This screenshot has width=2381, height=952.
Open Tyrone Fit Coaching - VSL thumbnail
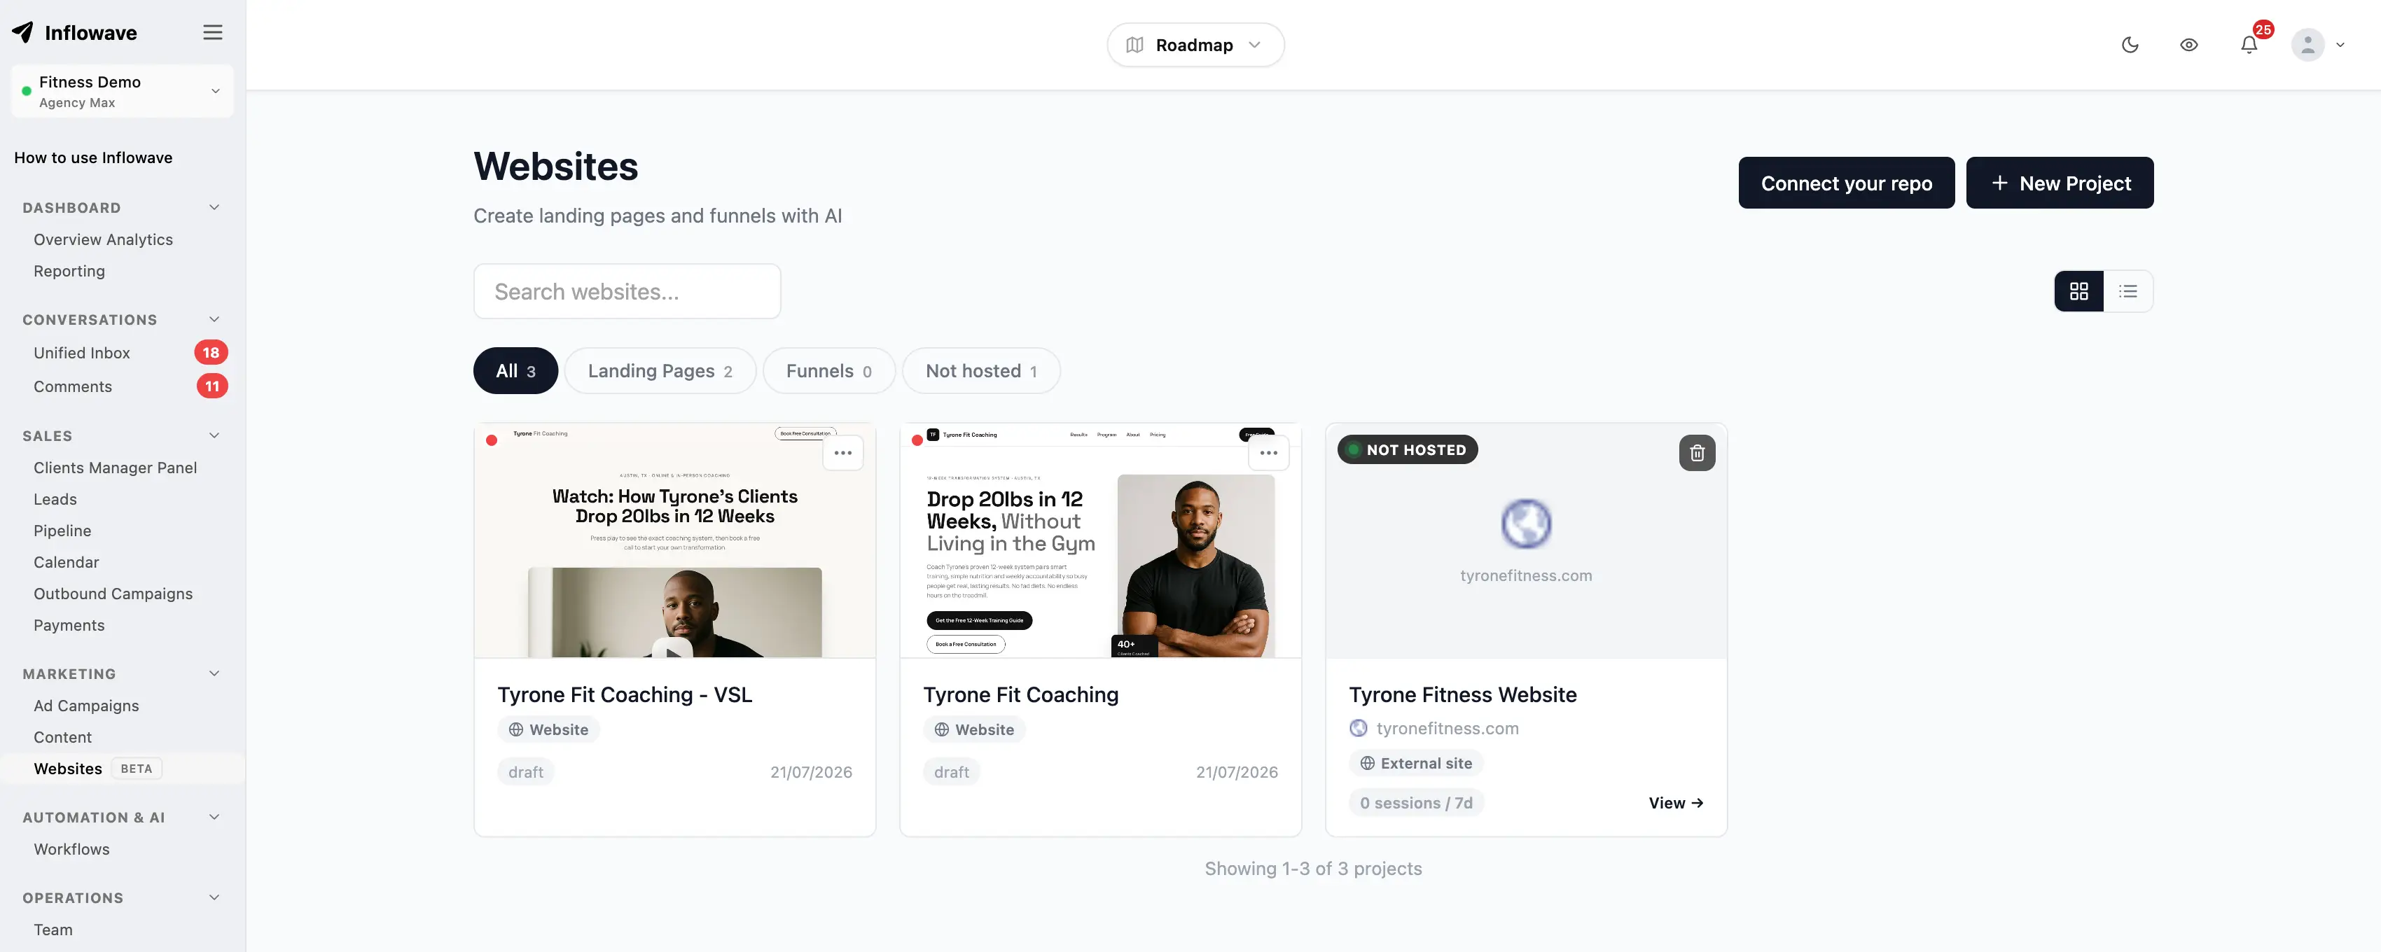675,540
